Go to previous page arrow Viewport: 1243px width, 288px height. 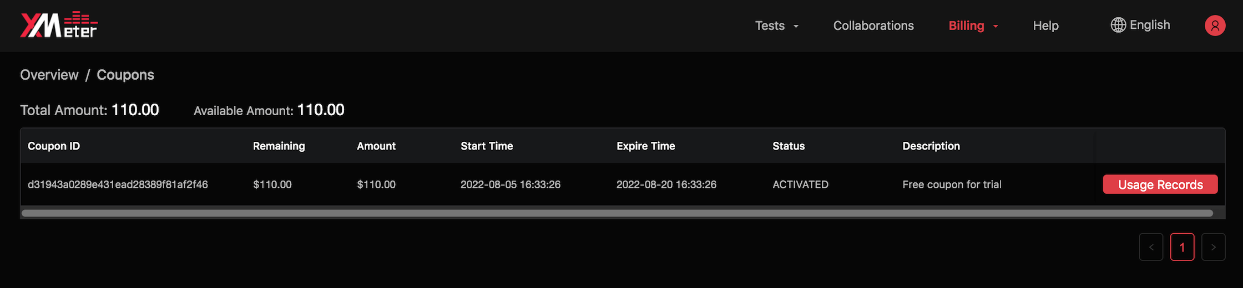[x=1151, y=247]
